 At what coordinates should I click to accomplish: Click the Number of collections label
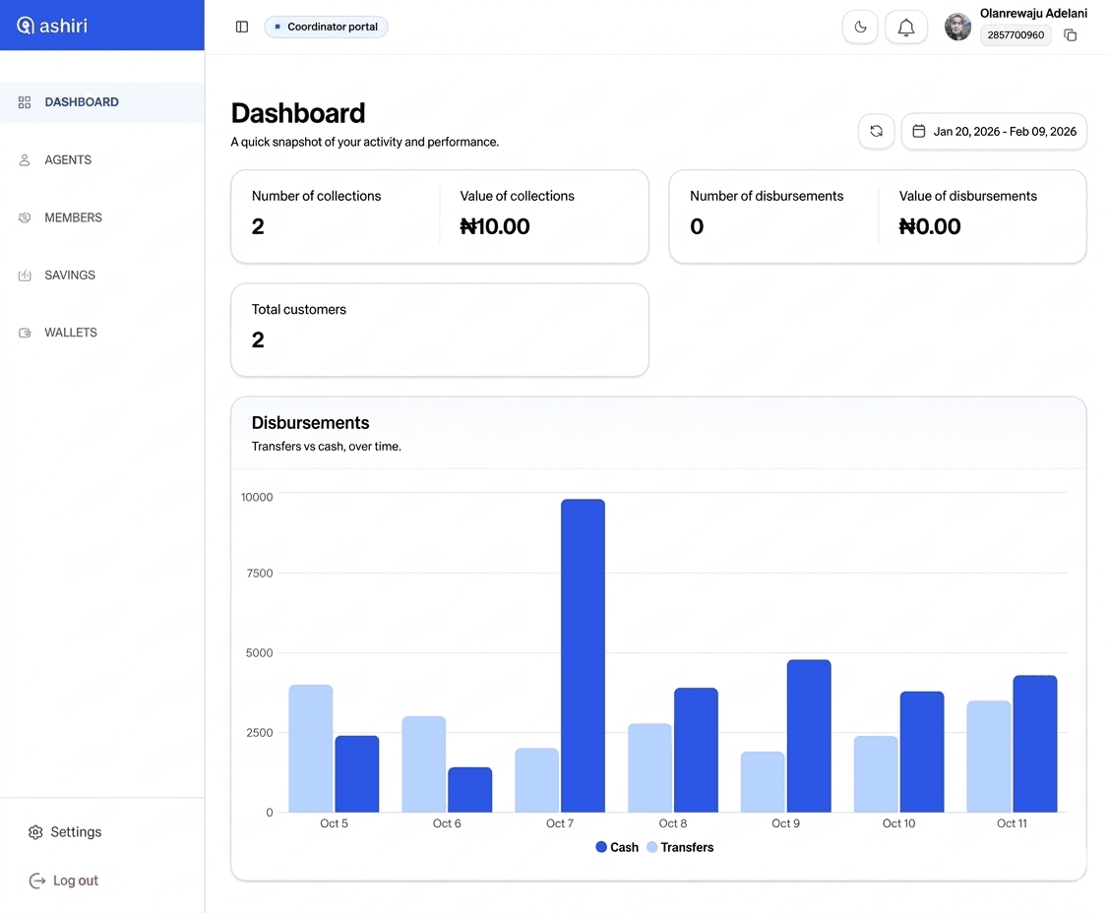tap(316, 196)
